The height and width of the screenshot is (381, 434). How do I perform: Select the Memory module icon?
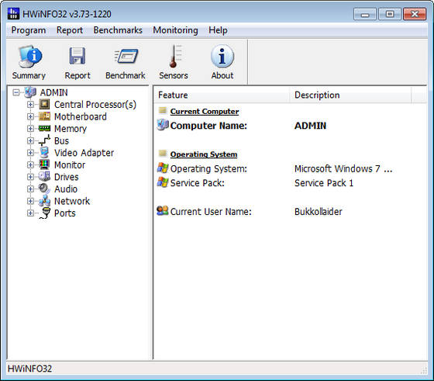click(45, 129)
